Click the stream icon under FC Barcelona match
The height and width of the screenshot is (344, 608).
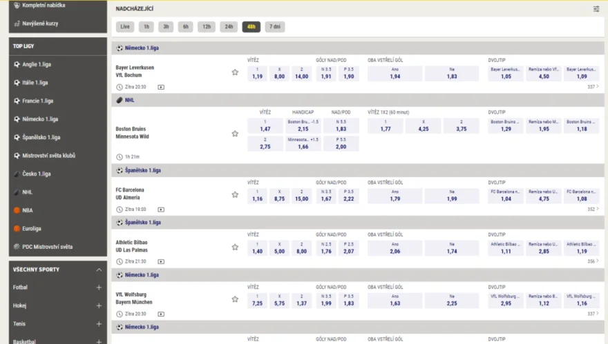161,210
